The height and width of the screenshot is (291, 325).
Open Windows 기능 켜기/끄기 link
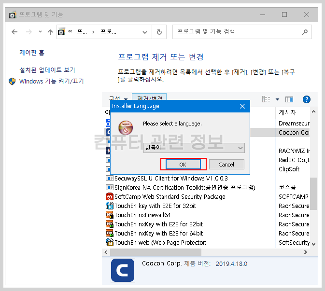point(51,81)
